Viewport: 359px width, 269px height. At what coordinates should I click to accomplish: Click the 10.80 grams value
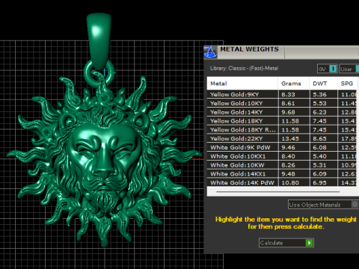tap(290, 182)
